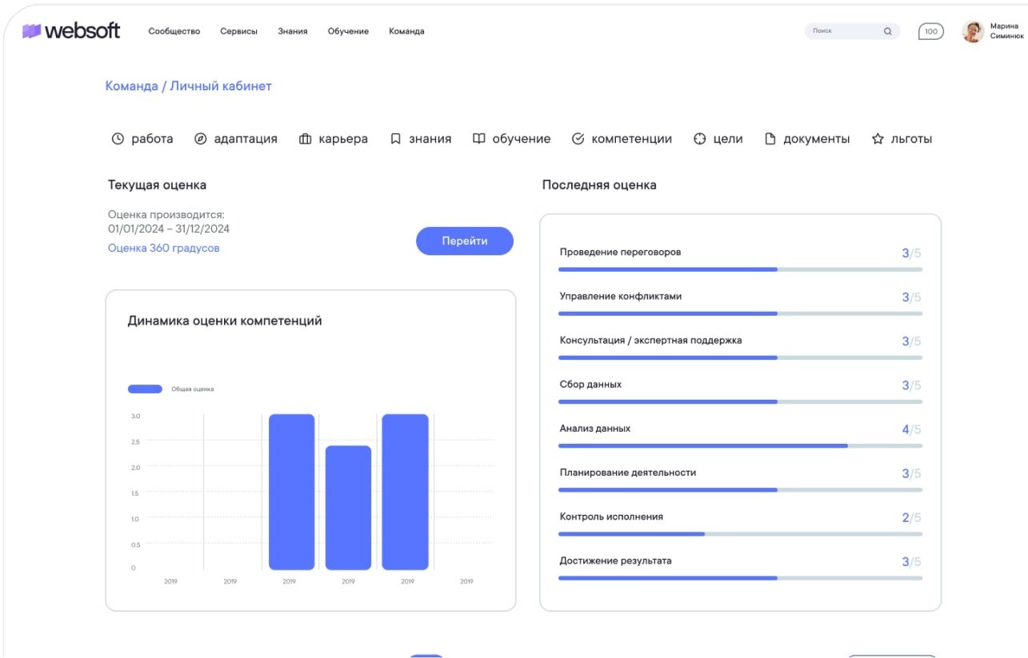
Task: Click the Анализ данных progress bar
Action: [x=740, y=445]
